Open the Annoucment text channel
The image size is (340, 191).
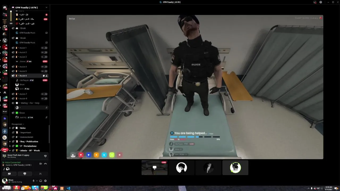(29, 137)
